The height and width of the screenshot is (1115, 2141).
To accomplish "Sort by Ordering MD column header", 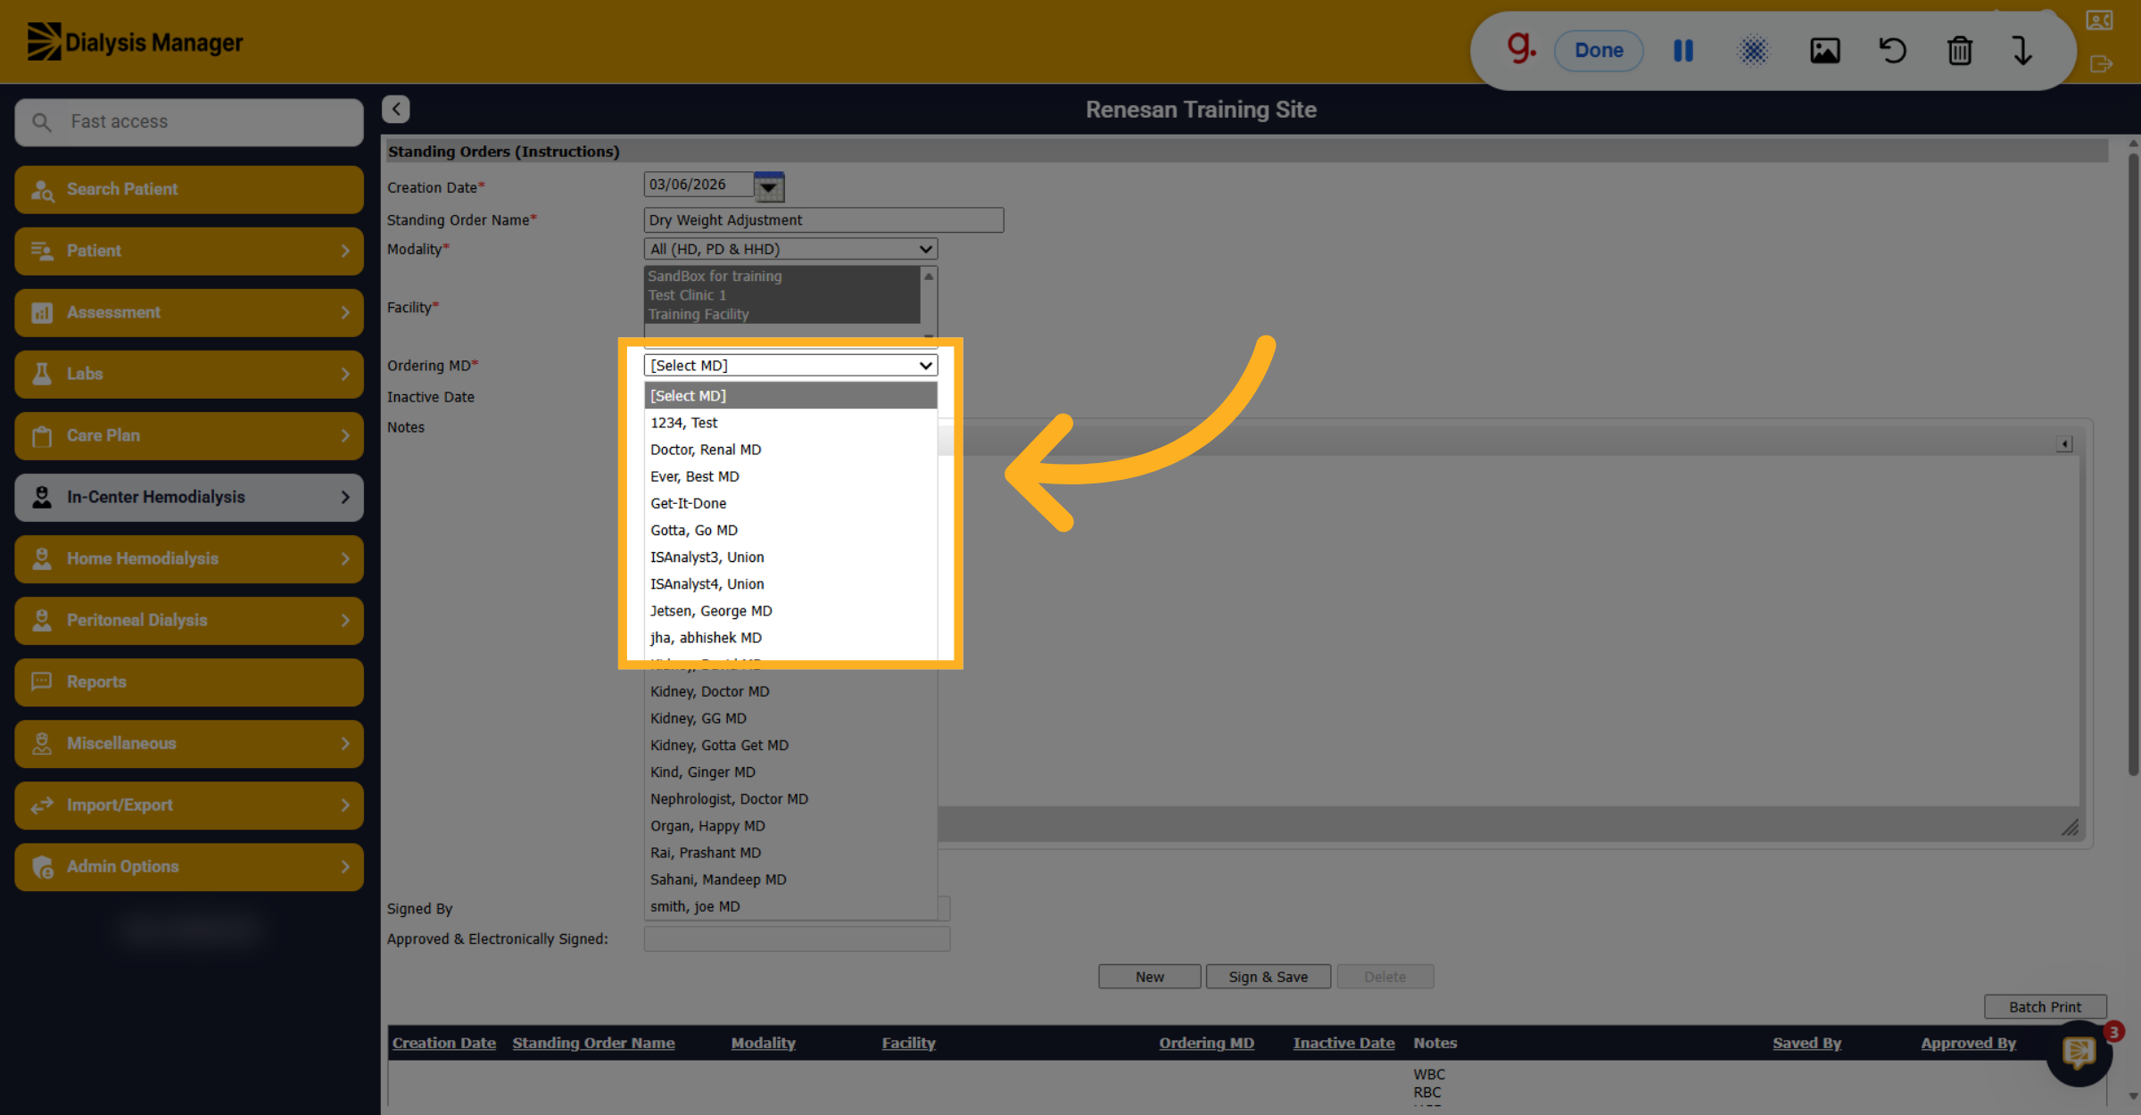I will click(1206, 1043).
